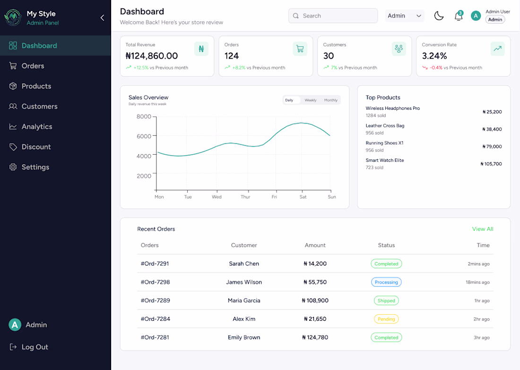Open the Admin role dropdown
Screen dimensions: 520x370
click(405, 16)
